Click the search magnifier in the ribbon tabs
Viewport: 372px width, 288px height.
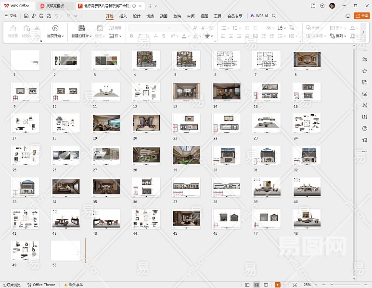coord(274,16)
